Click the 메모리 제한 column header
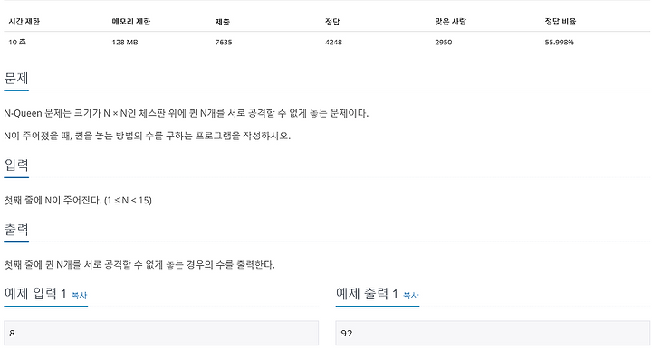This screenshot has height=350, width=652. 131,22
